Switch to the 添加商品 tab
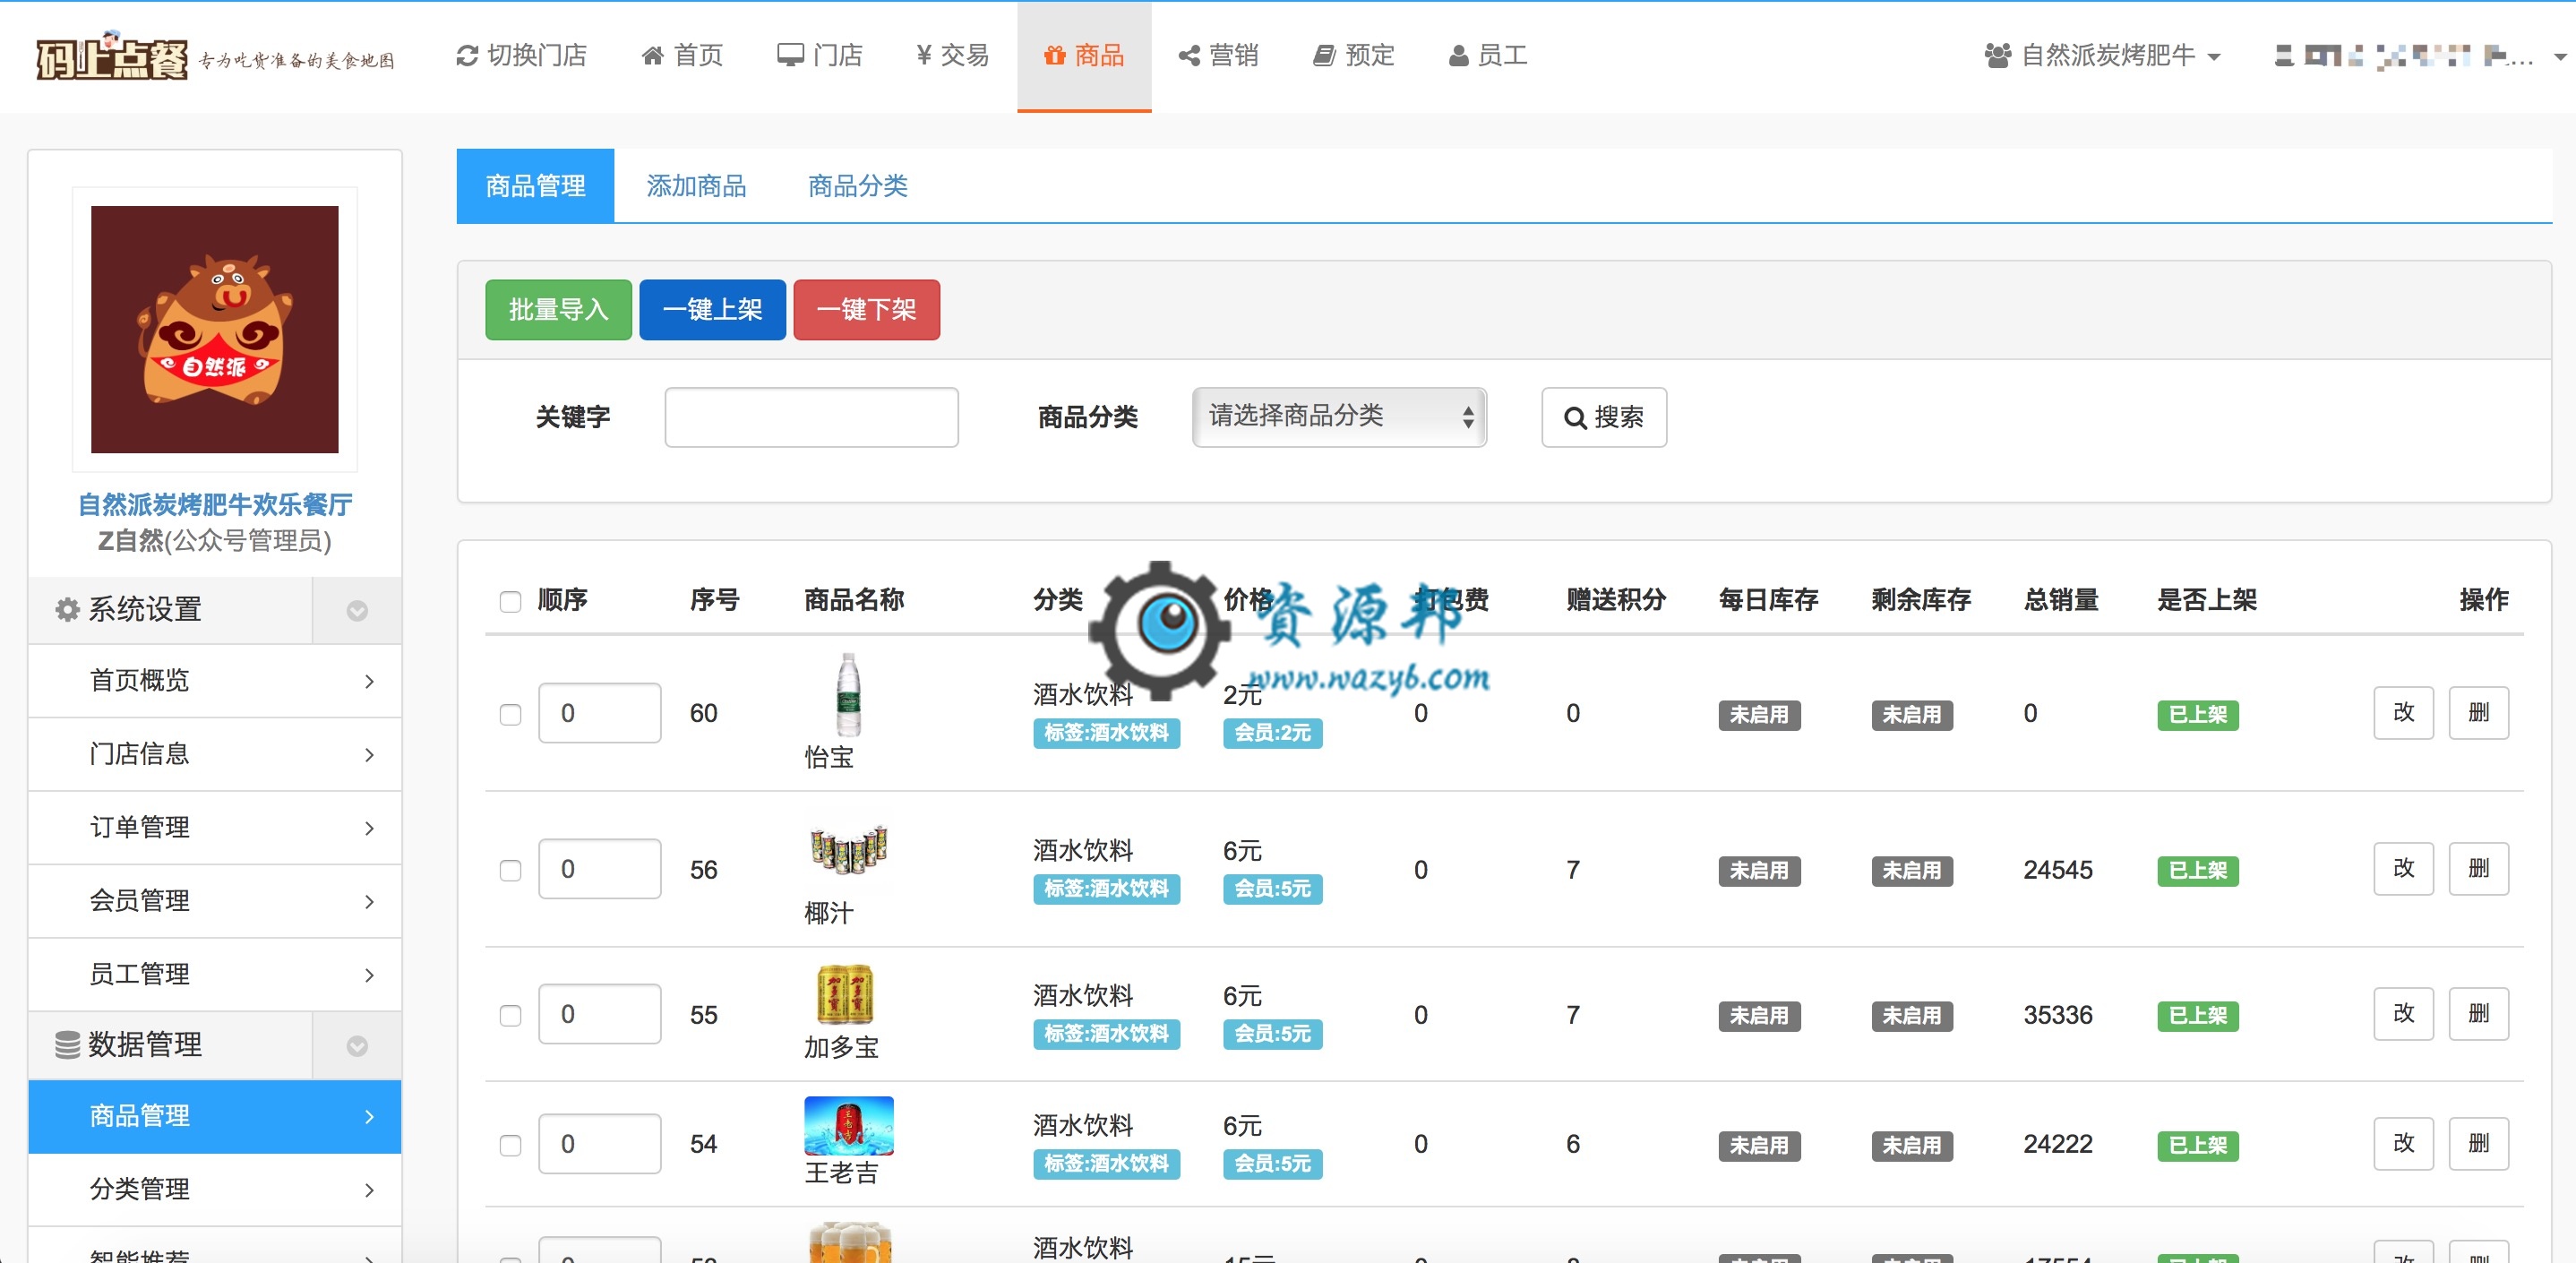2576x1263 pixels. pyautogui.click(x=696, y=186)
